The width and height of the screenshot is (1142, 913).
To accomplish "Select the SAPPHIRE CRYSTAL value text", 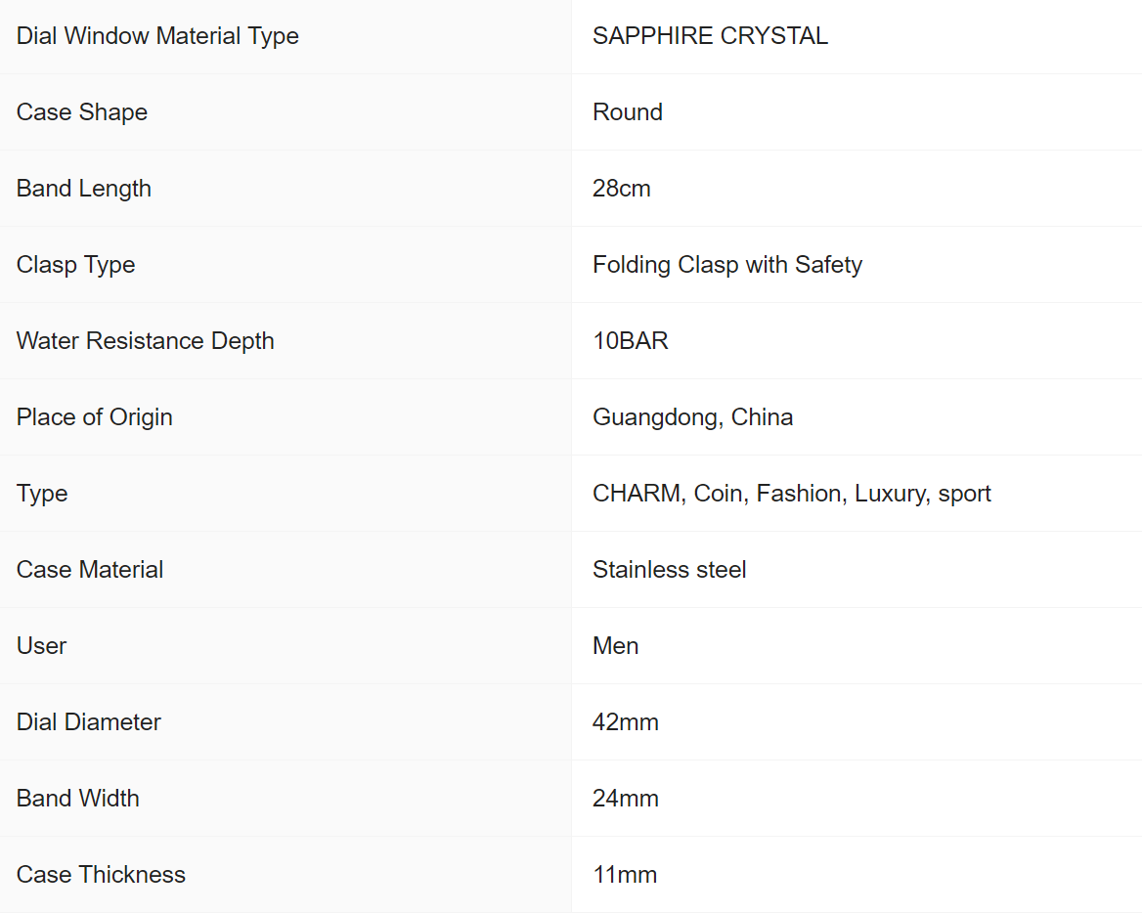I will [710, 36].
